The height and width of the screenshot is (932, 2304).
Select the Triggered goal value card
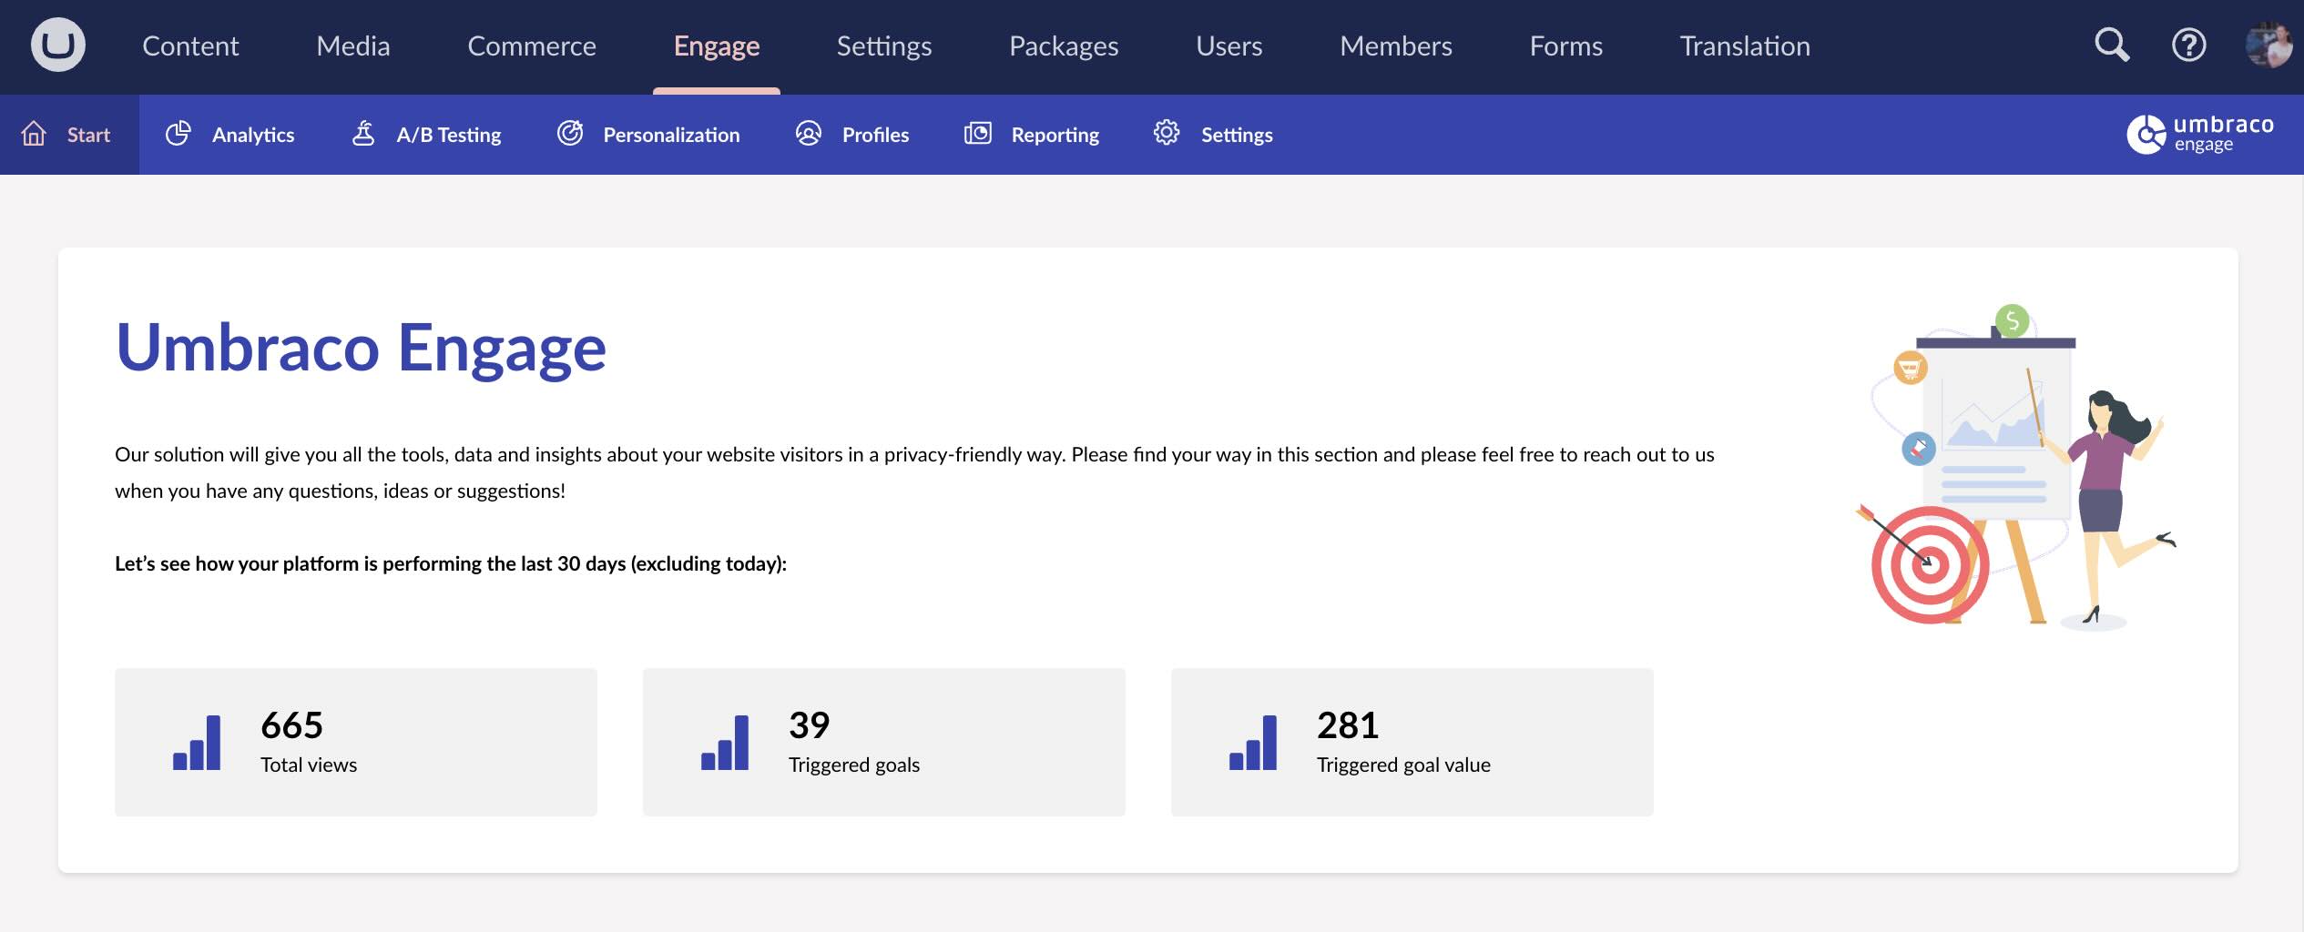point(1412,742)
